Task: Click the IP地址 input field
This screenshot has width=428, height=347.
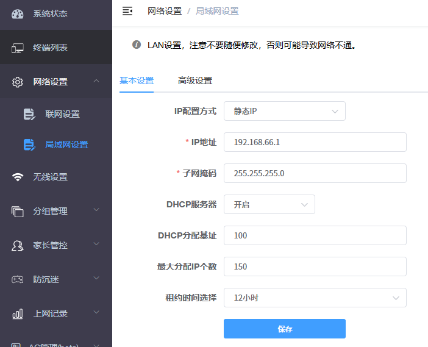Action: tap(315, 142)
